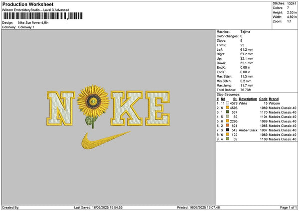Screen dimensions: 299x211
Task: Click the Max Stitch value 11.3 mm
Action: (x=247, y=76)
